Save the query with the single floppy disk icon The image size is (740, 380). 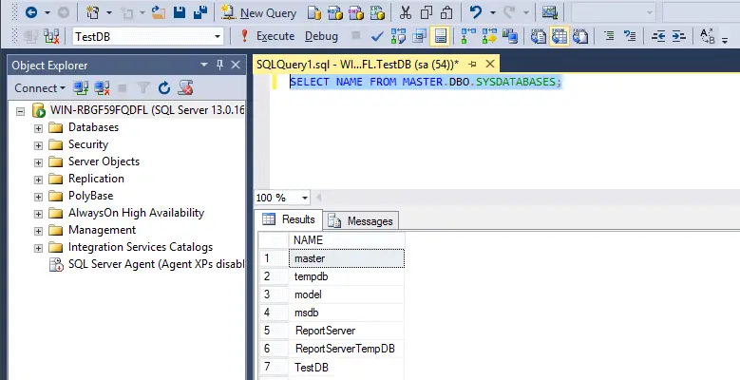[x=180, y=12]
